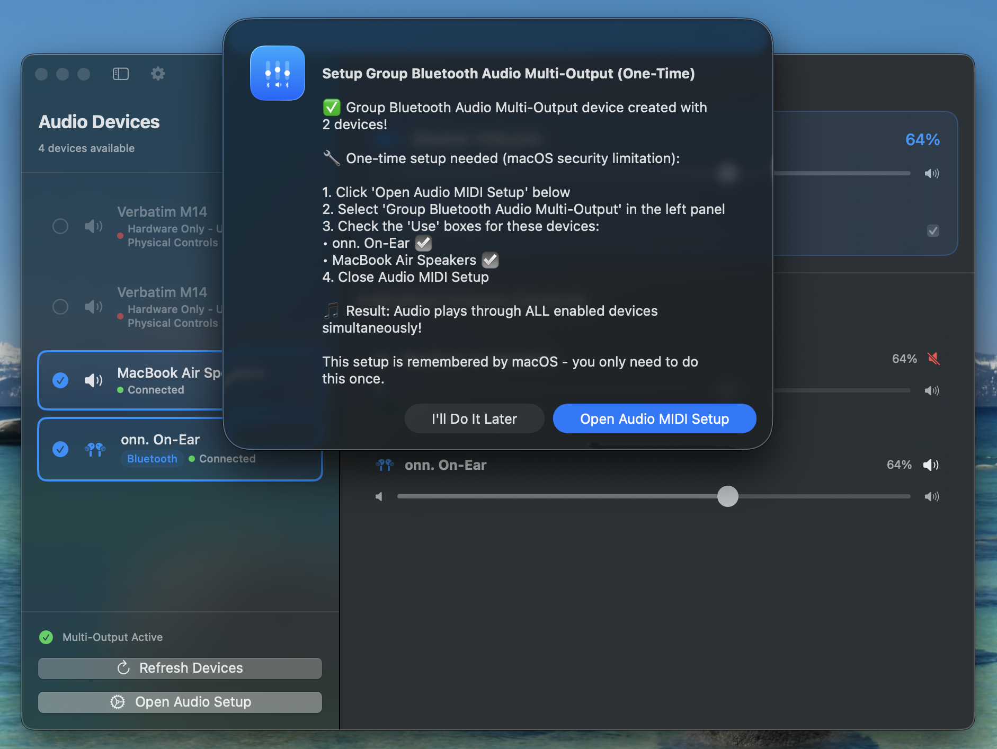Dismiss dialog with I'll Do It Later
The image size is (997, 749).
click(474, 418)
